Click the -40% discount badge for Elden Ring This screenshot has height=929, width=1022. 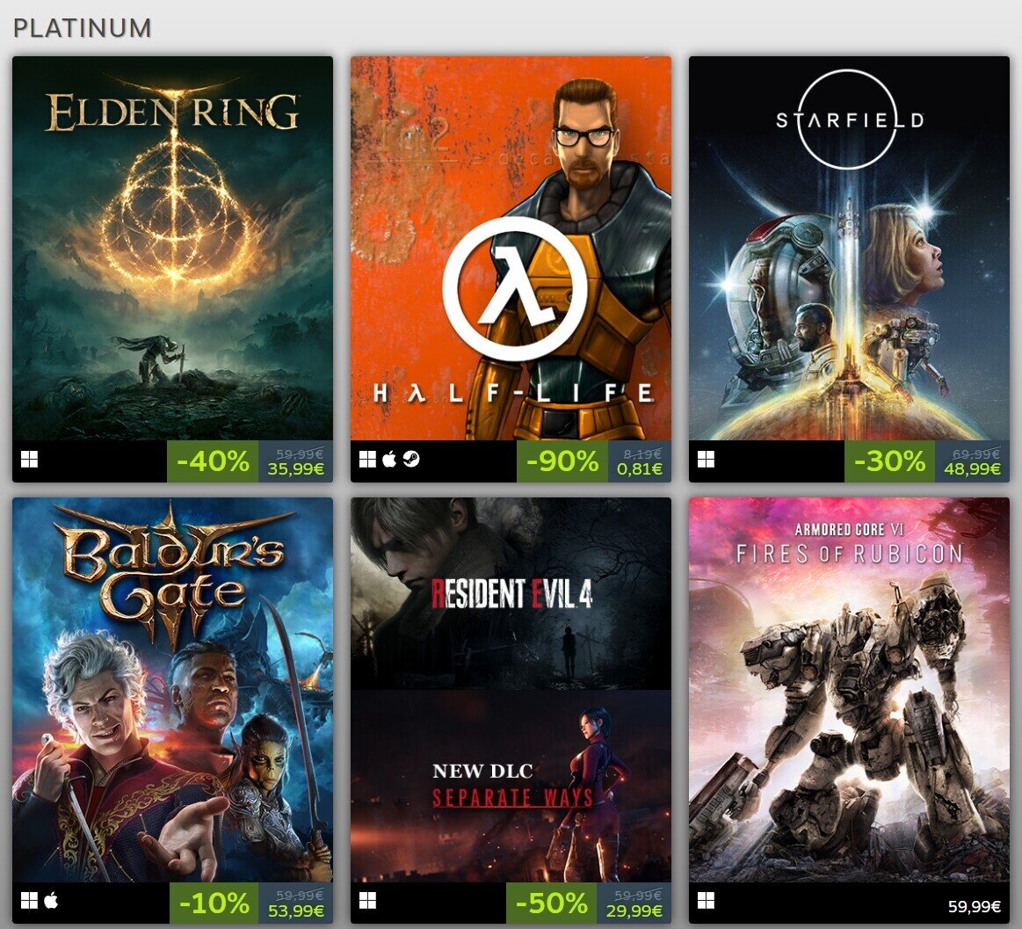click(x=213, y=461)
